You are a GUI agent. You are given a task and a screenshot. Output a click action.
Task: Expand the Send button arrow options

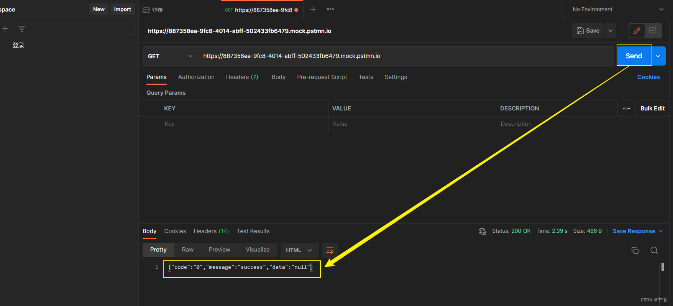click(x=658, y=56)
